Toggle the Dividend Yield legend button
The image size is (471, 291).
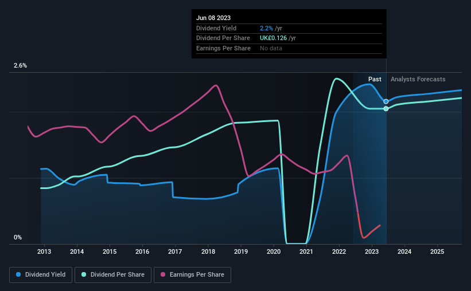coord(41,275)
